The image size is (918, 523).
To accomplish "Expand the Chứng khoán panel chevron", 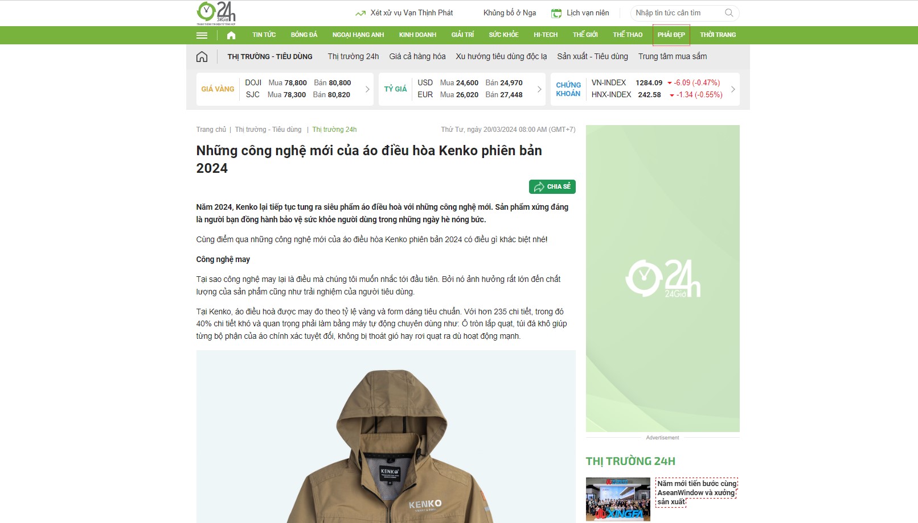I will pyautogui.click(x=733, y=89).
